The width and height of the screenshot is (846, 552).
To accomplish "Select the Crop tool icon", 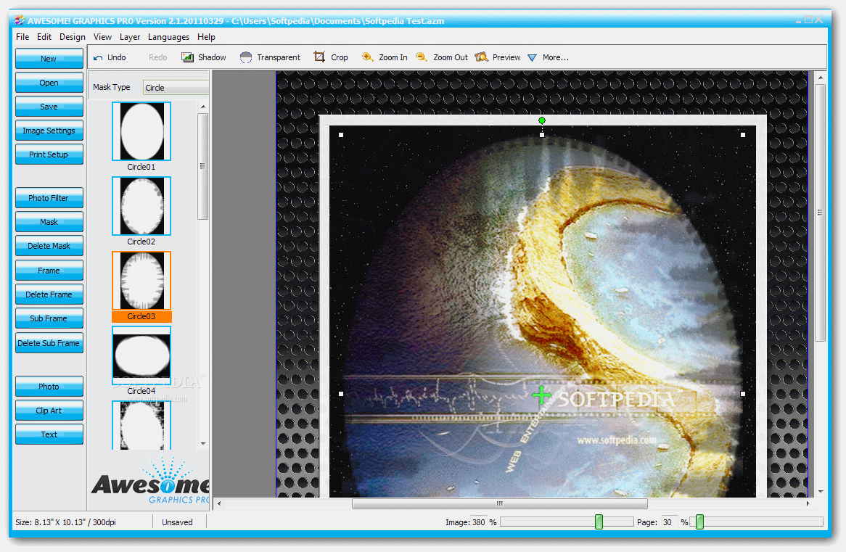I will point(319,57).
